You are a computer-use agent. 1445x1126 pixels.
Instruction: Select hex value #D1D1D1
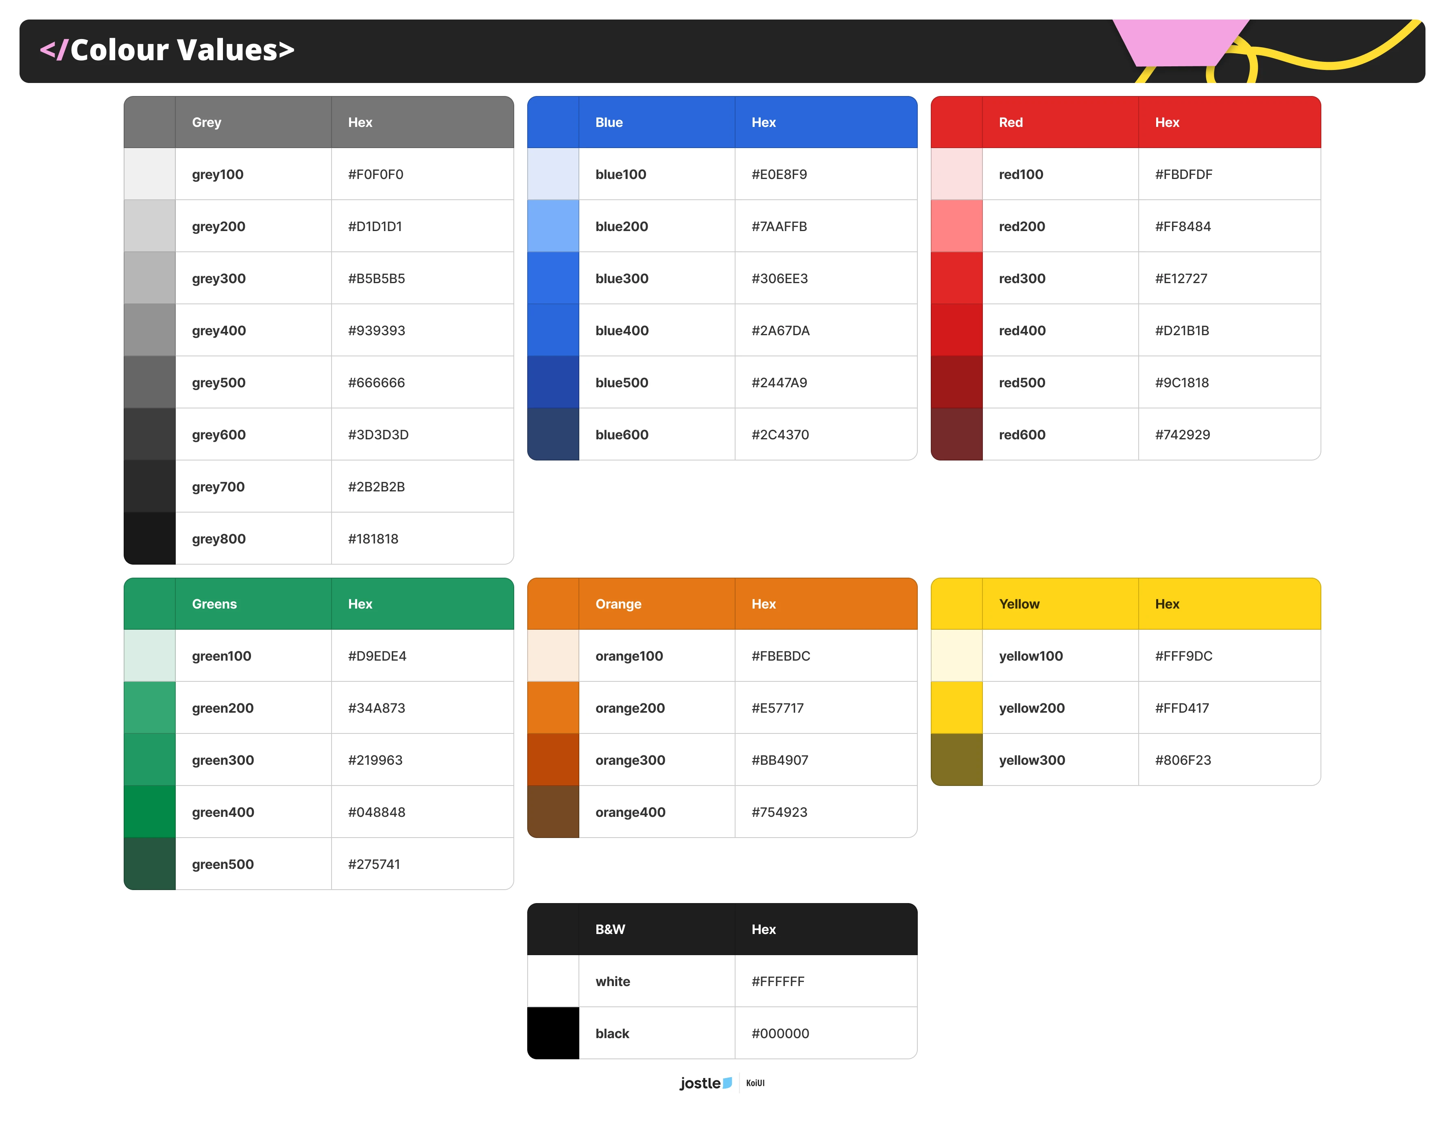tap(375, 226)
